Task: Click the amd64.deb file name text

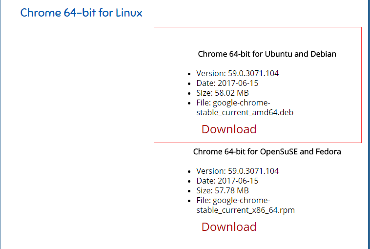Action: click(x=244, y=112)
